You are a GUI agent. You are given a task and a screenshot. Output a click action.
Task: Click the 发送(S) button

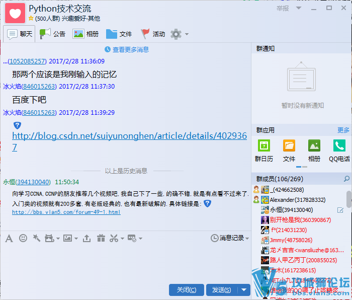[222, 290]
